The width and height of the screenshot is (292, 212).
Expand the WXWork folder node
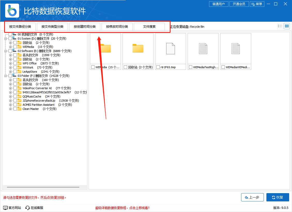(x=11, y=67)
